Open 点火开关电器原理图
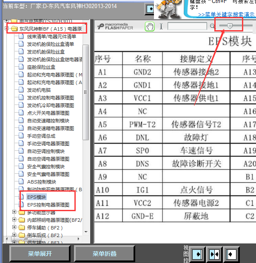The image size is (256, 263). pyautogui.click(x=48, y=113)
